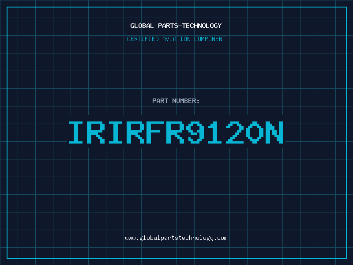
Task: Click the large part number IRIRFR9120N
Action: (176, 132)
